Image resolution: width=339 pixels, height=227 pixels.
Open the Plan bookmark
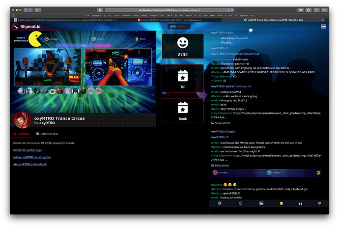[x=205, y=16]
